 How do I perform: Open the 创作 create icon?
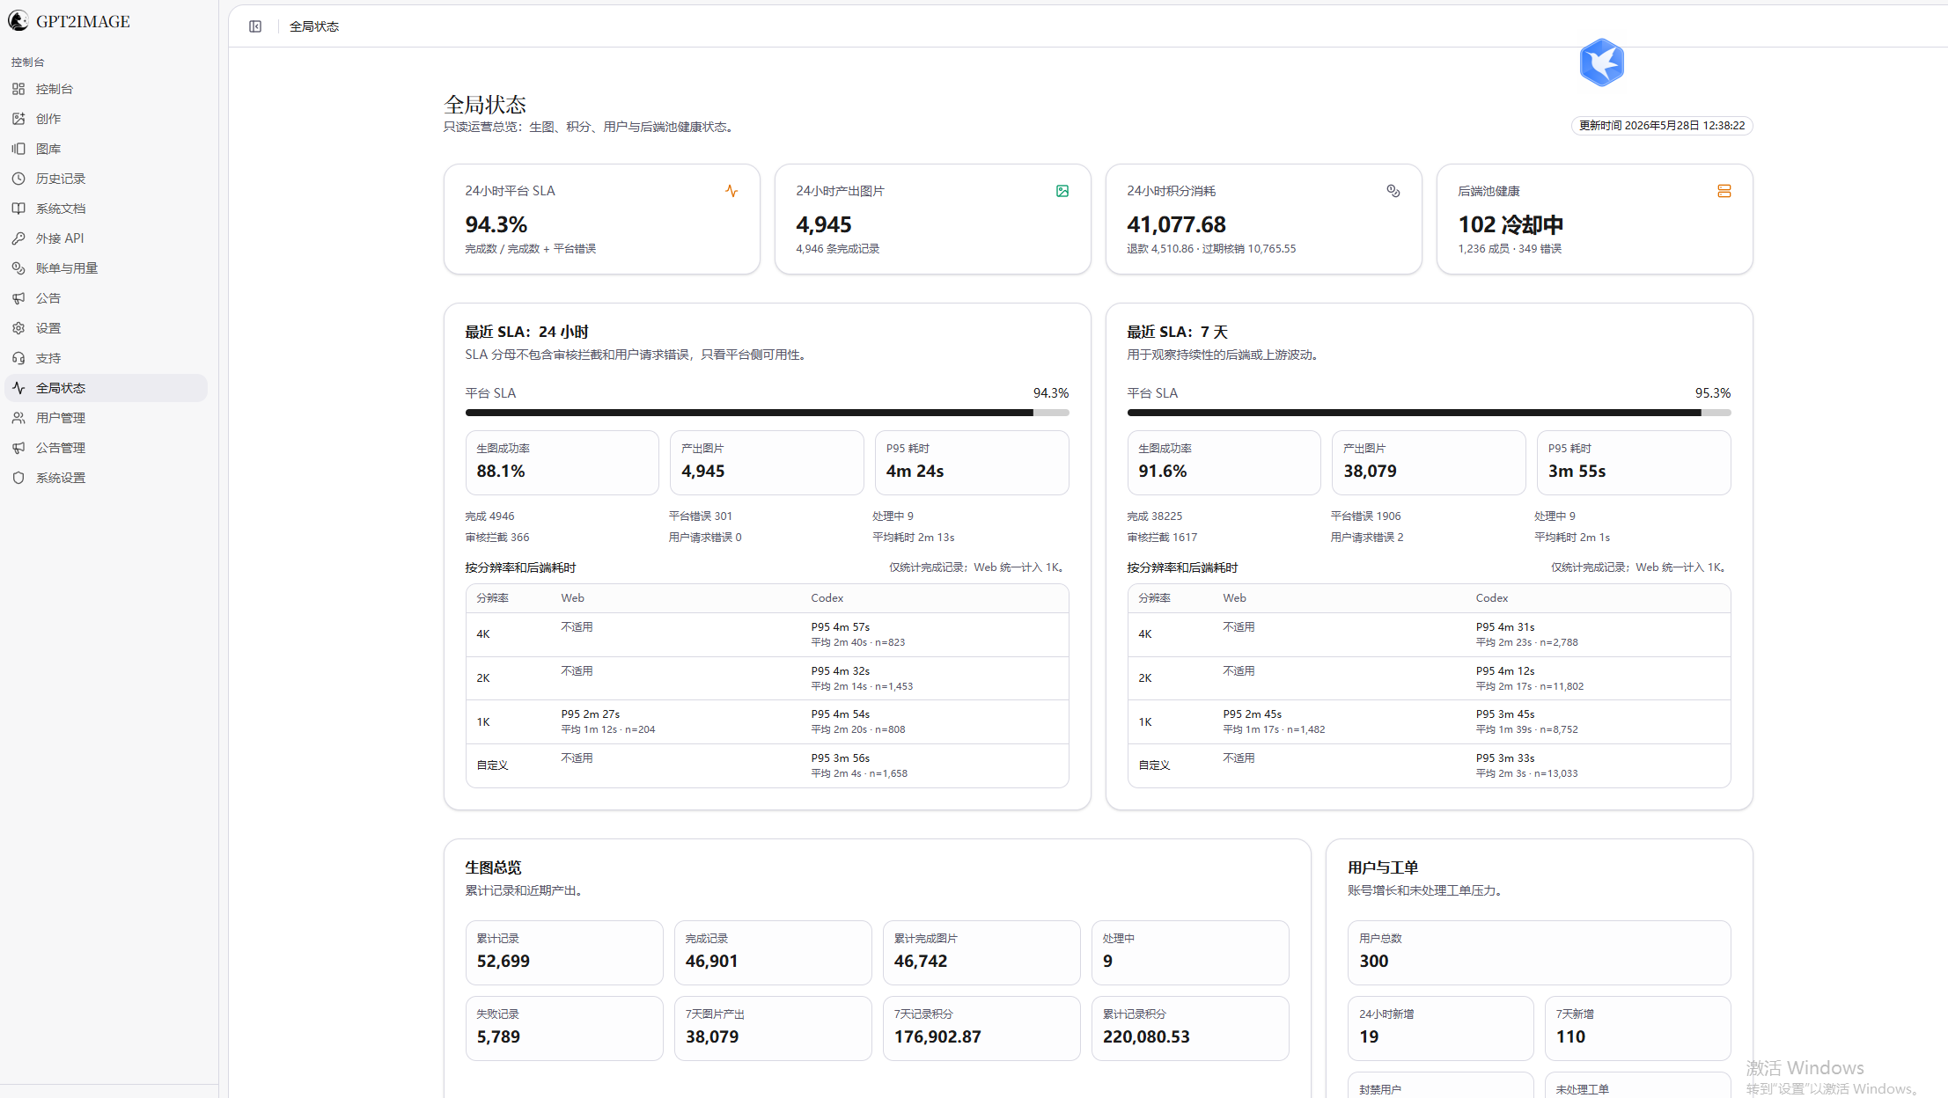[x=18, y=119]
